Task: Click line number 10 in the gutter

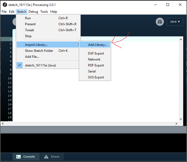Action: pos(10,78)
